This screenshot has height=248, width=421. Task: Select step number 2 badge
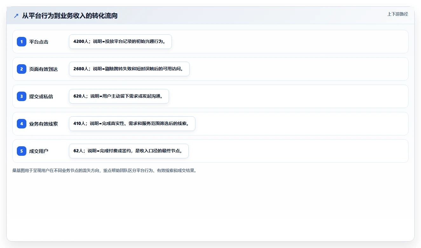point(22,69)
